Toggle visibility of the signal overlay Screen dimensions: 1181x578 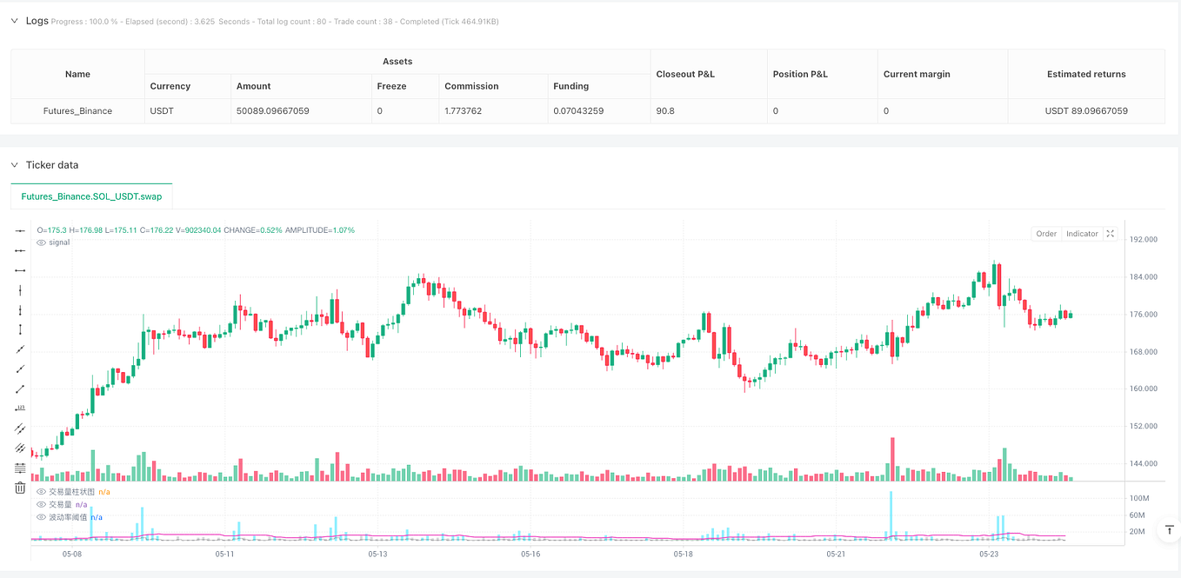[x=40, y=242]
